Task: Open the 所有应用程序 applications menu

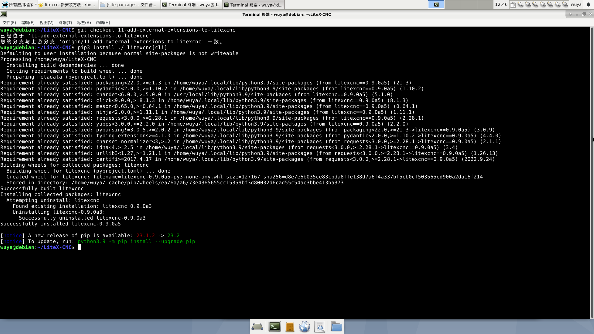Action: [18, 5]
